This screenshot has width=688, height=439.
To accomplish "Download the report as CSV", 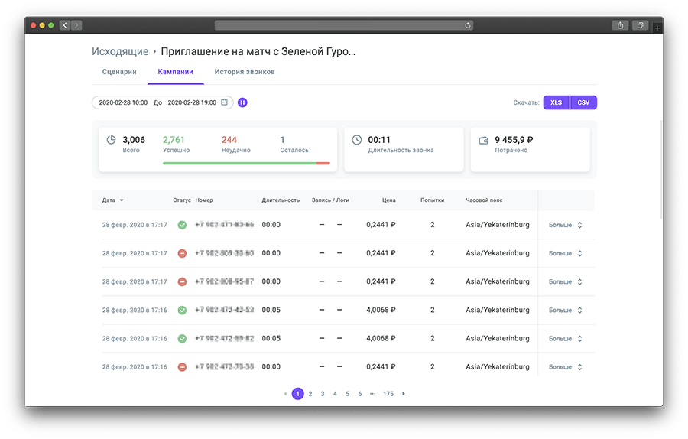I will tap(583, 102).
